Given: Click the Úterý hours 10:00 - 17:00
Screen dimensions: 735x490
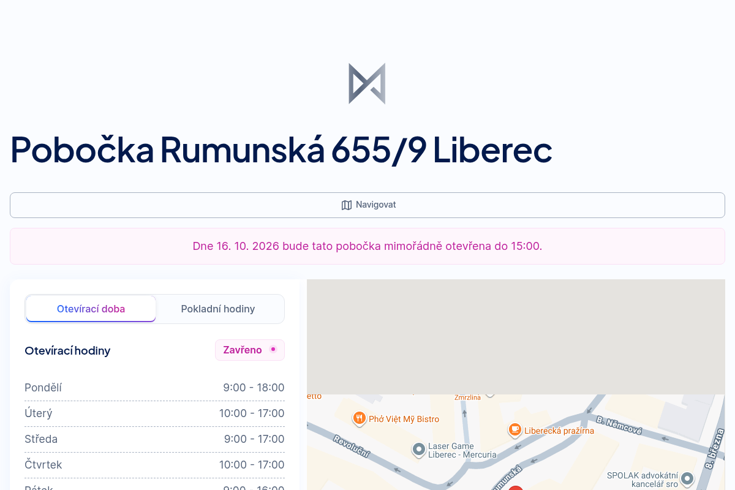Looking at the screenshot, I should click(x=252, y=413).
